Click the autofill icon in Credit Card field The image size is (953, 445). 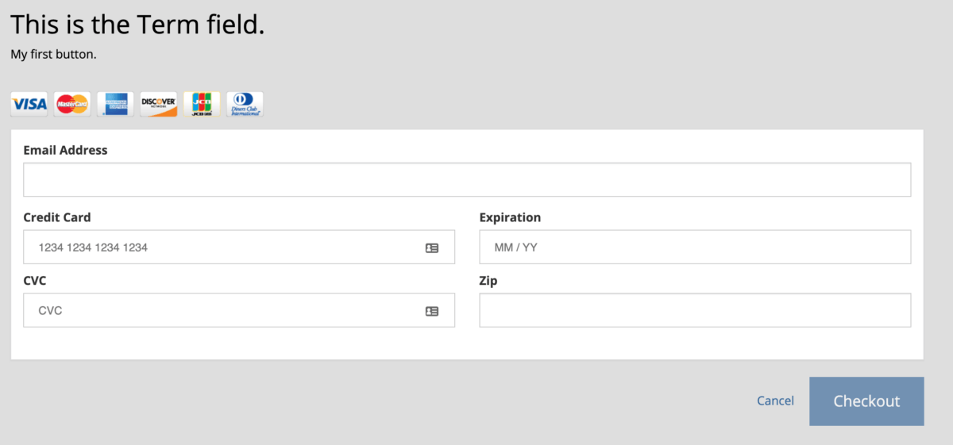(432, 248)
